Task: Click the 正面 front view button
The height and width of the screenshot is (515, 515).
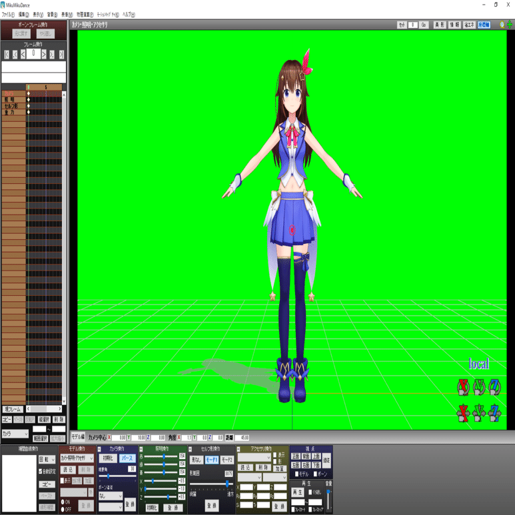Action: [296, 456]
